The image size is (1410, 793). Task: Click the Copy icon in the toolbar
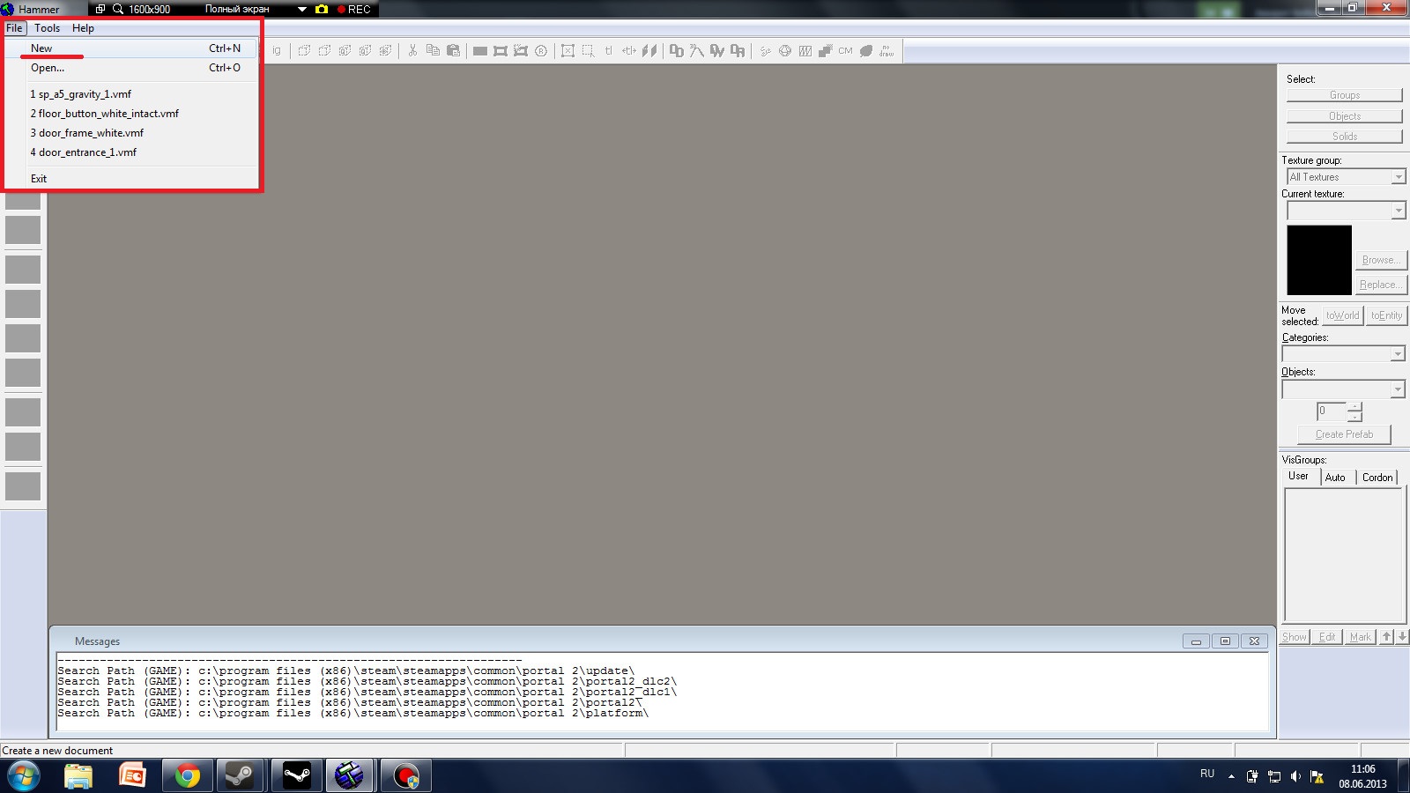(x=433, y=50)
